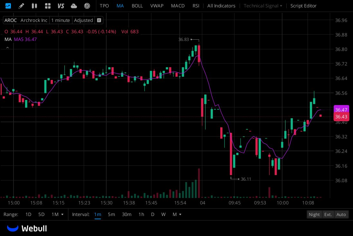Start the chart replay icon
This screenshot has height=236, width=353.
[87, 5]
